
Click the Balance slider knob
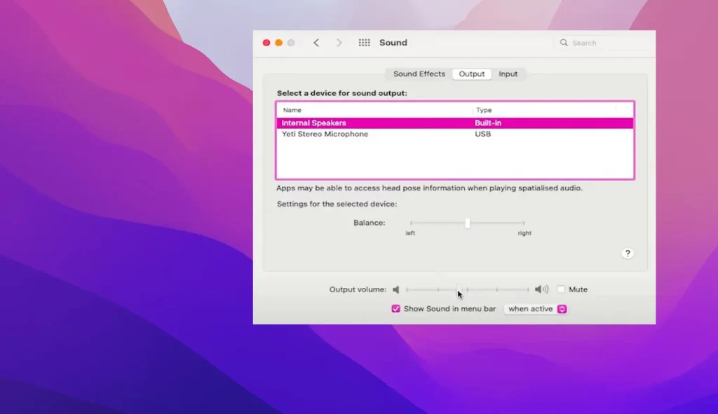click(x=468, y=223)
